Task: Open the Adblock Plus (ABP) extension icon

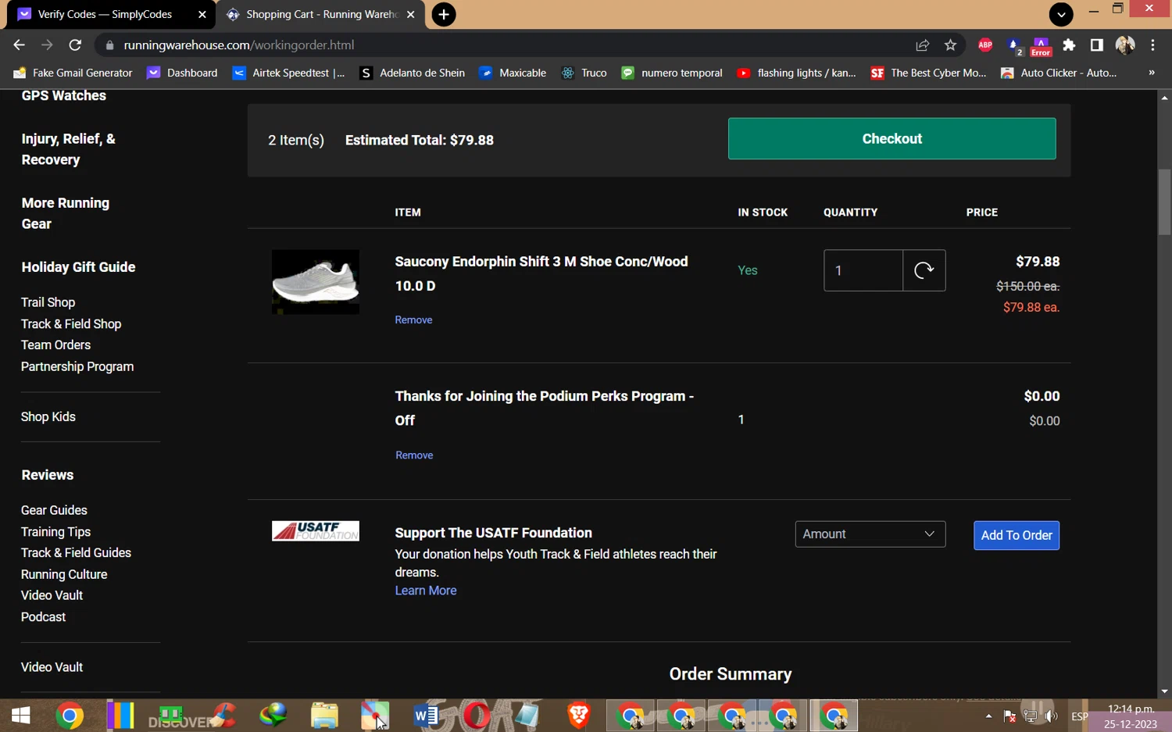Action: pyautogui.click(x=985, y=45)
